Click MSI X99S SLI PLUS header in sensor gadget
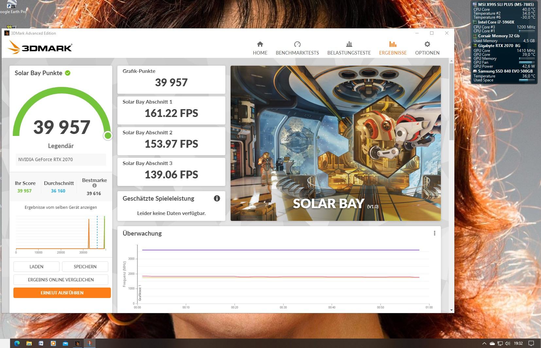 coord(506,4)
